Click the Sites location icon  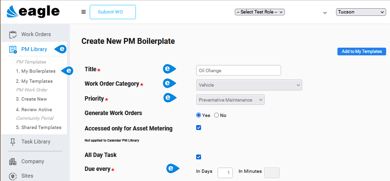click(x=13, y=176)
